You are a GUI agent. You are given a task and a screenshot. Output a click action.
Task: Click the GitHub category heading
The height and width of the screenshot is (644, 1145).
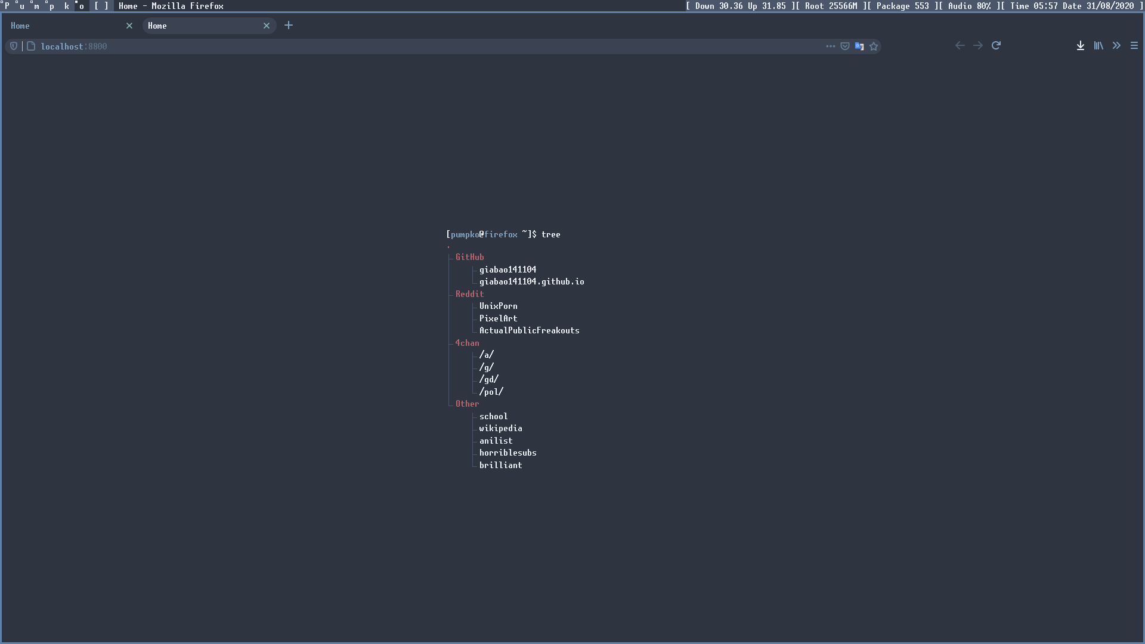(x=469, y=257)
